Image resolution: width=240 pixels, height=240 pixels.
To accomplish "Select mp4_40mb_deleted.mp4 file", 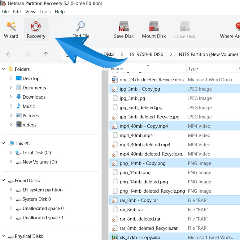I will [175, 145].
